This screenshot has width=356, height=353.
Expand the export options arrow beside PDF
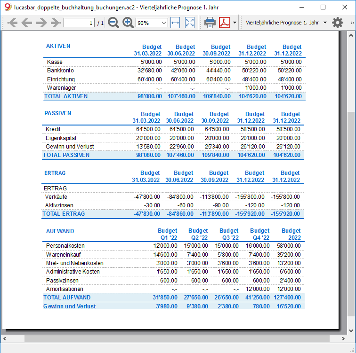tap(235, 23)
